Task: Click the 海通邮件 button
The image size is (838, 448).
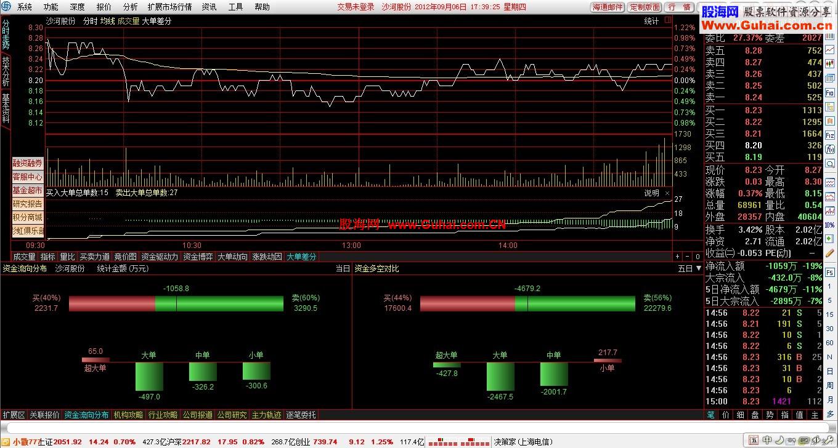Action: 608,7
